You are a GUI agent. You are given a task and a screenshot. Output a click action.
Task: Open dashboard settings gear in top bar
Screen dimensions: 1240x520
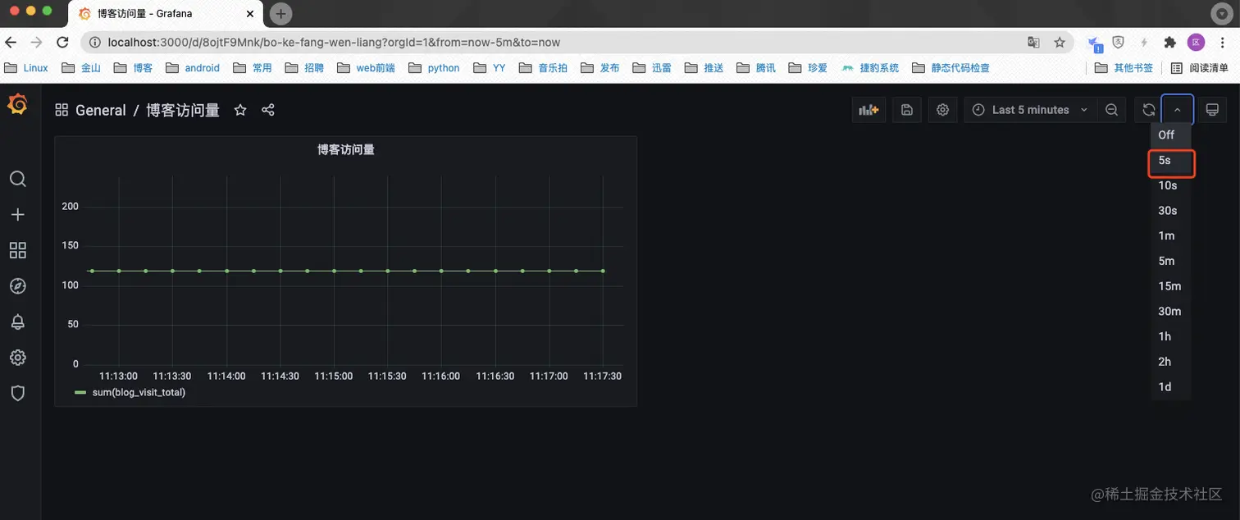pos(943,110)
